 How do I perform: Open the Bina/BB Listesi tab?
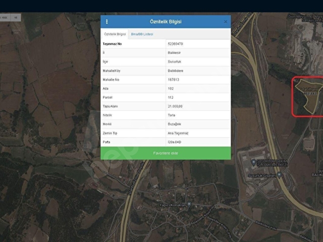pyautogui.click(x=142, y=34)
